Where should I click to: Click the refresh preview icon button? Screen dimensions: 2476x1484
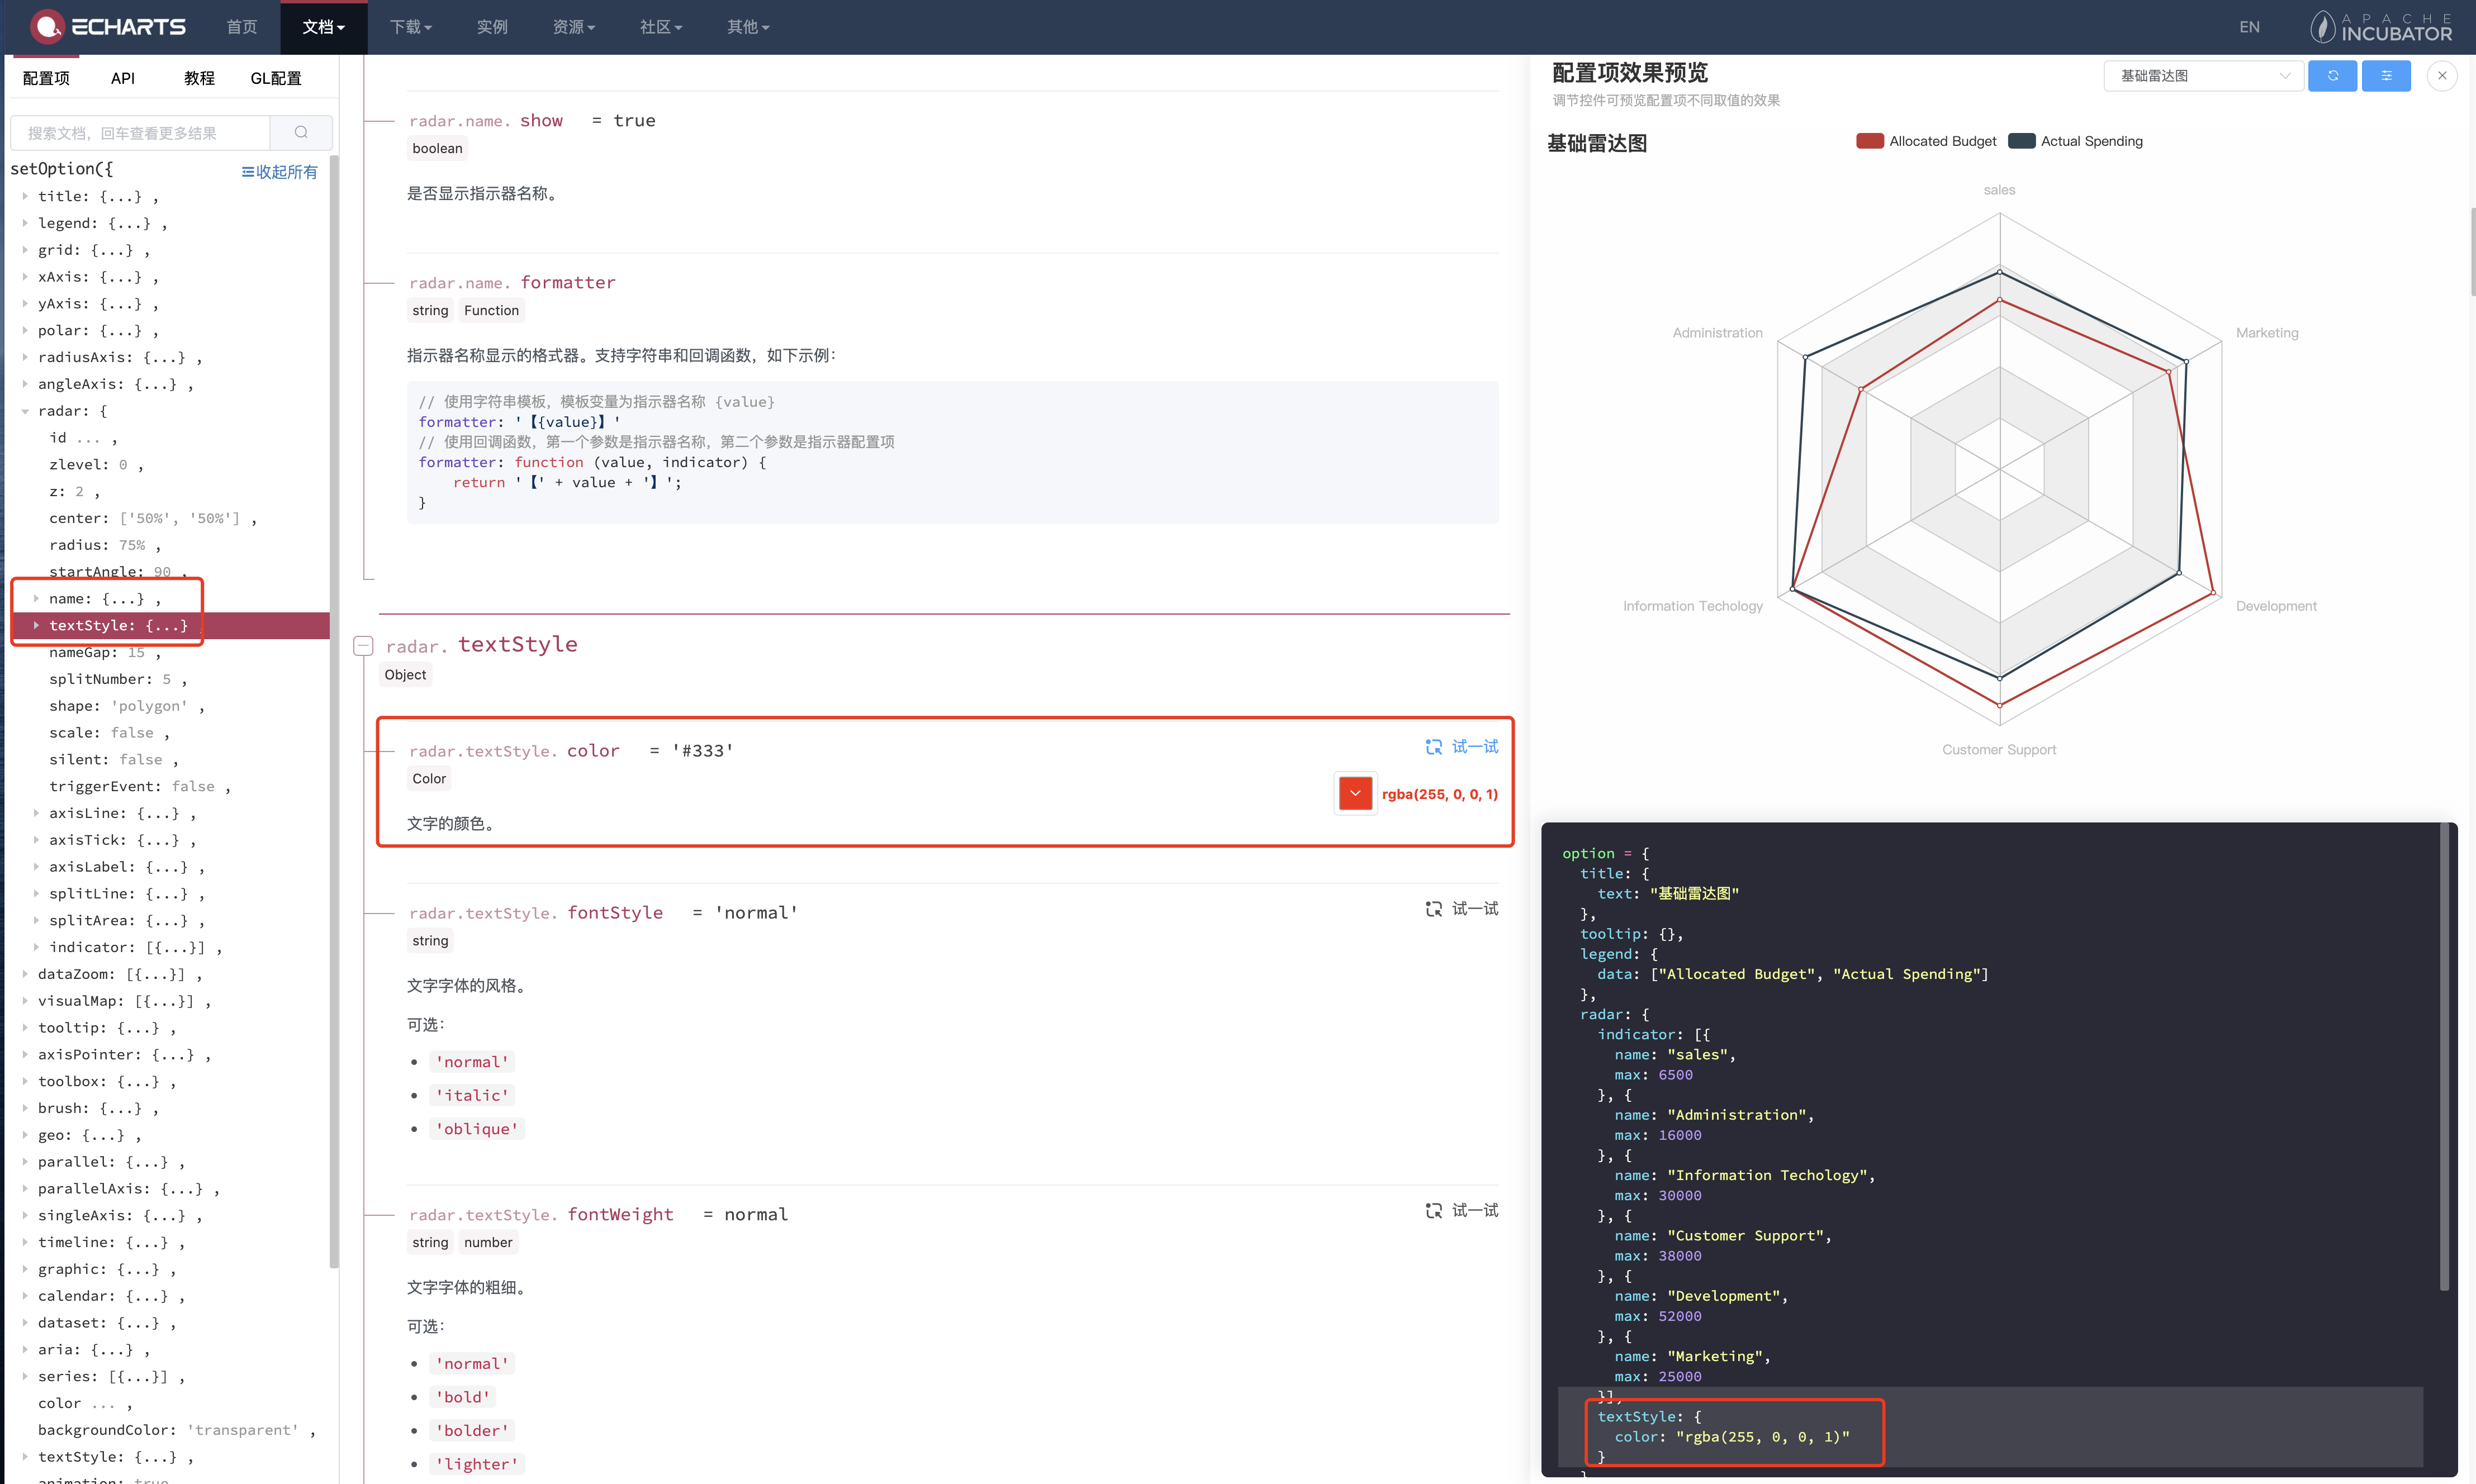click(2332, 76)
